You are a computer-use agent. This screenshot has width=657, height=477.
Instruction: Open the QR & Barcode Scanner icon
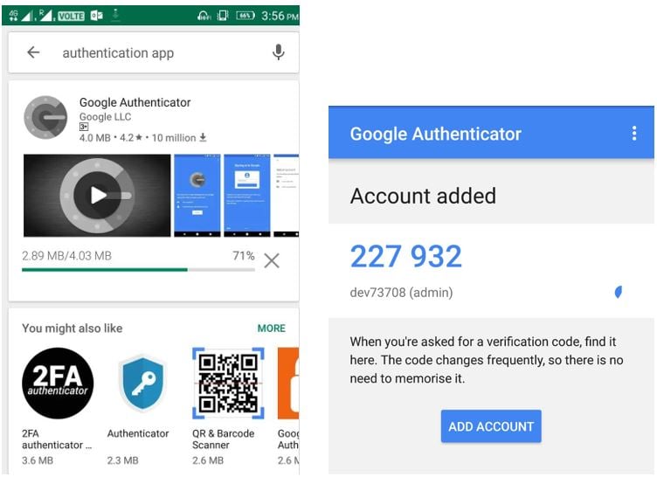click(228, 384)
